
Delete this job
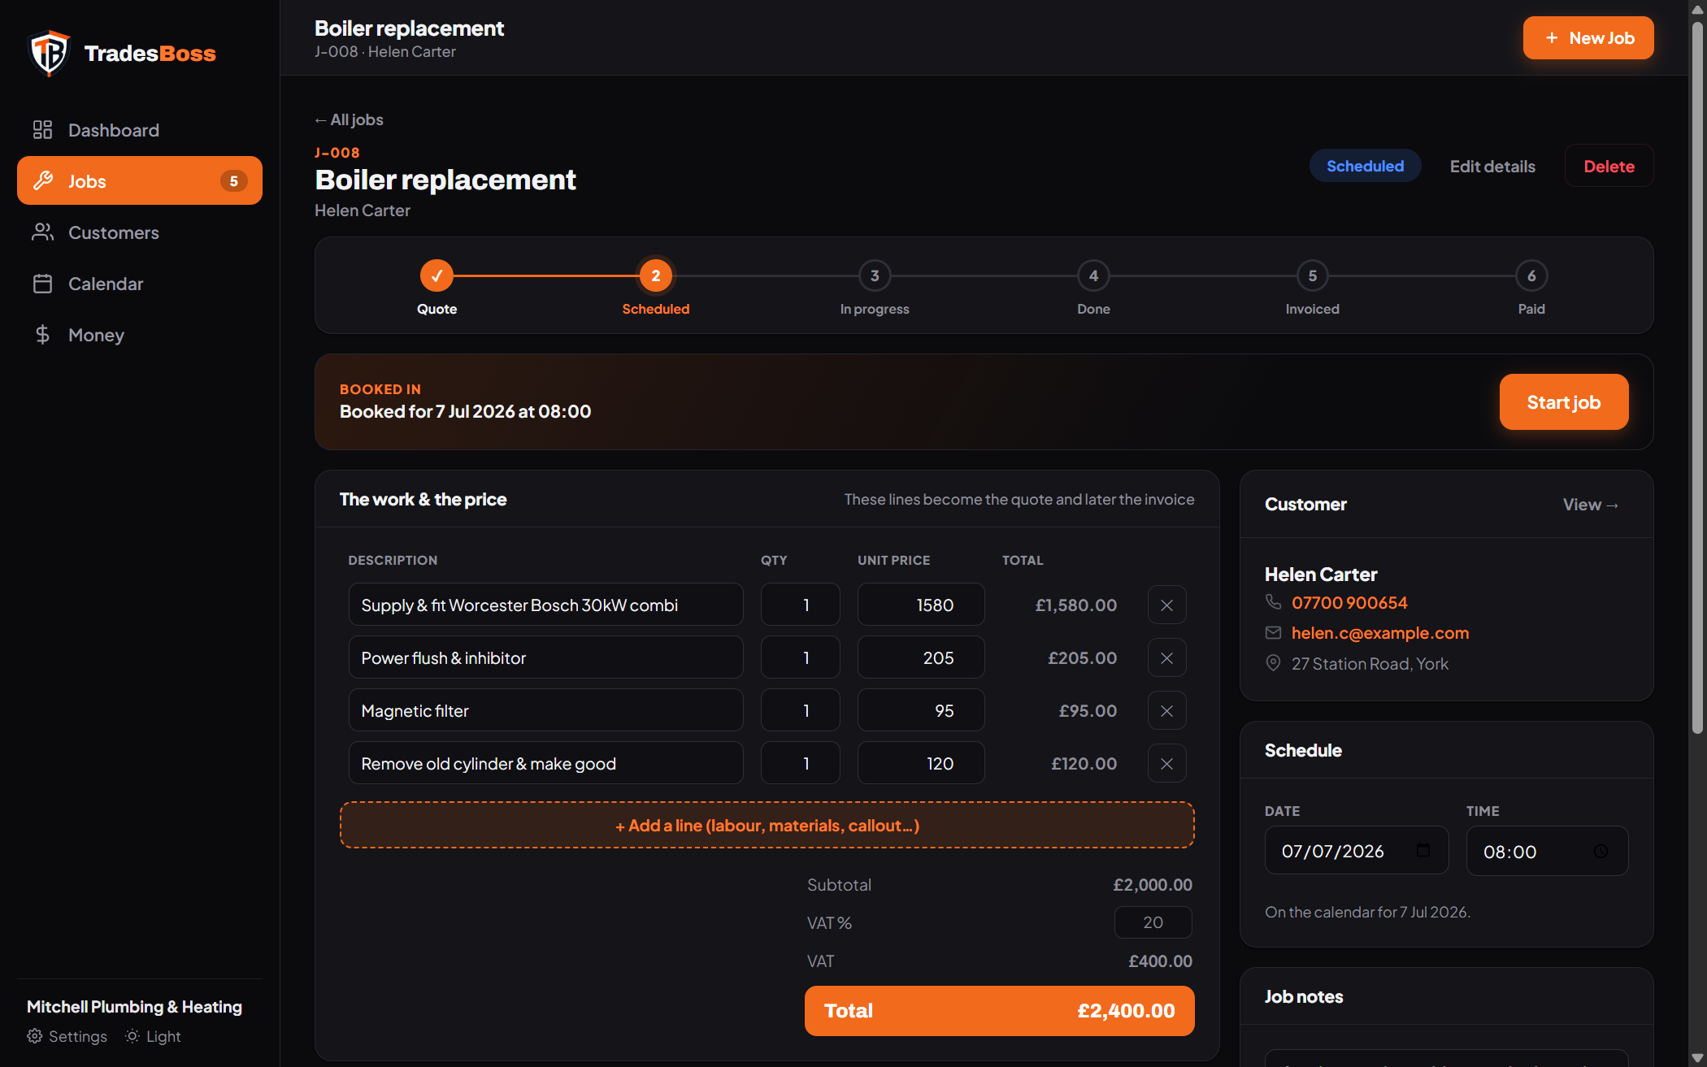coord(1609,166)
